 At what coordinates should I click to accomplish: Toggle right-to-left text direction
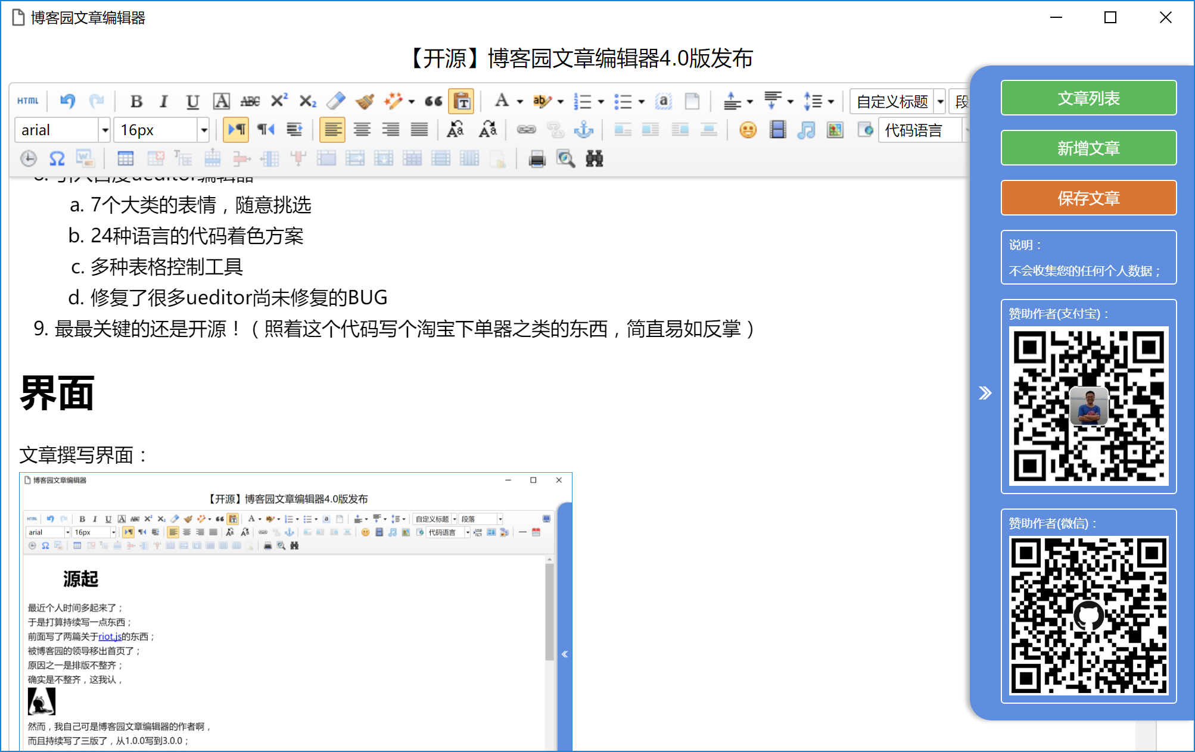pos(266,129)
